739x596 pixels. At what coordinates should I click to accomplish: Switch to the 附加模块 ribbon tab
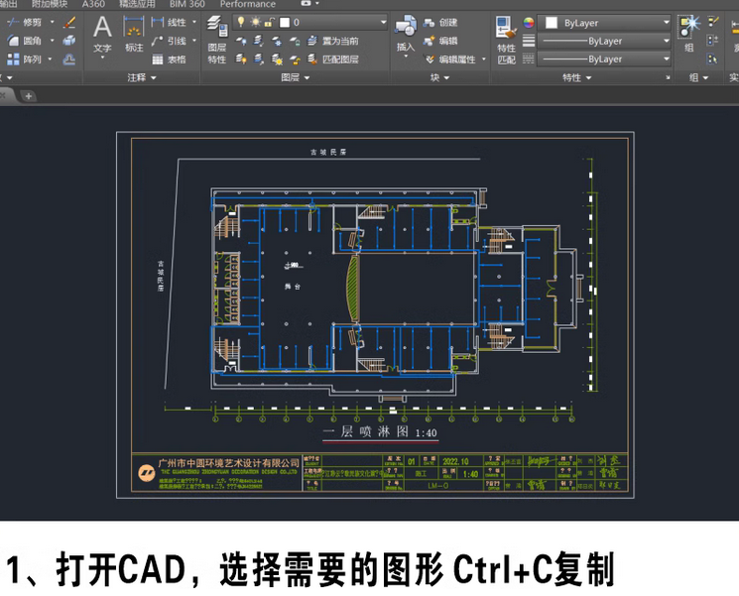click(x=50, y=4)
